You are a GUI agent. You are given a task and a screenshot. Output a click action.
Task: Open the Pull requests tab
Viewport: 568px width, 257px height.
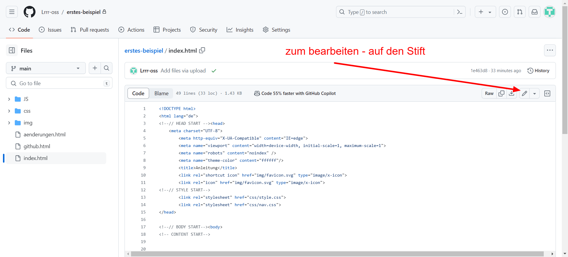tap(90, 30)
